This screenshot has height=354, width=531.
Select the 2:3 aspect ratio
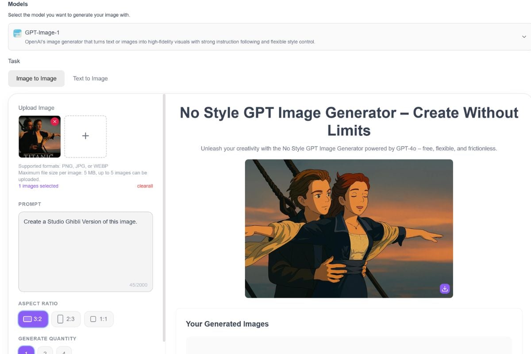(x=66, y=319)
